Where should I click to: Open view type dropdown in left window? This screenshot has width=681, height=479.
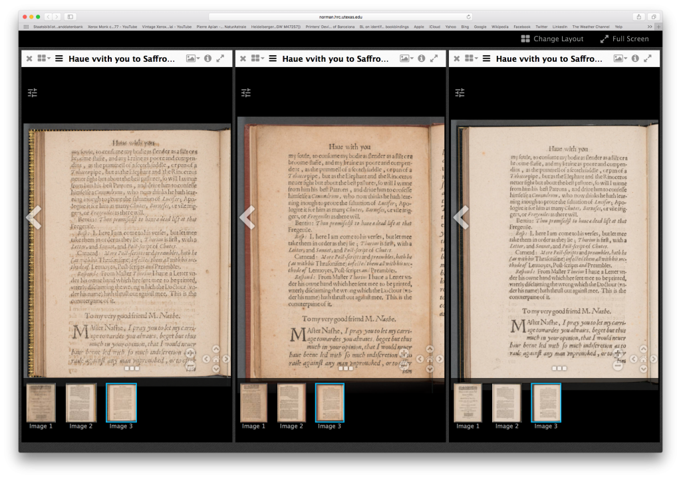193,58
